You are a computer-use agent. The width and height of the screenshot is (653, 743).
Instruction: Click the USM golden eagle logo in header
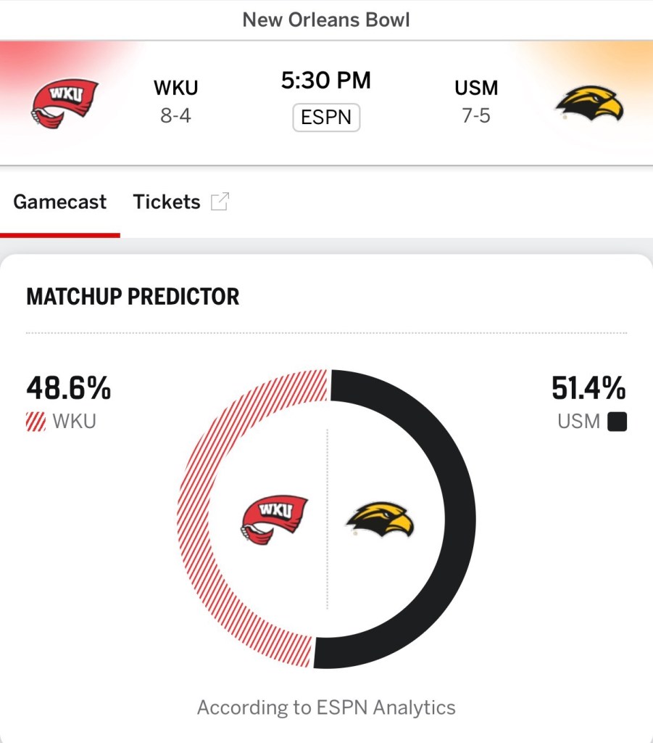(x=589, y=102)
